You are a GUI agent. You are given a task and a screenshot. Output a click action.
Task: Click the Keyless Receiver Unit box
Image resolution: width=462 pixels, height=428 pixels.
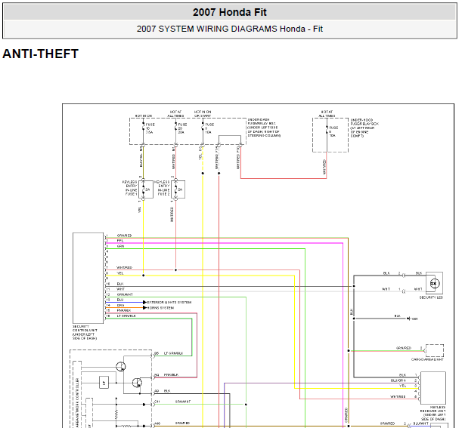[433, 388]
